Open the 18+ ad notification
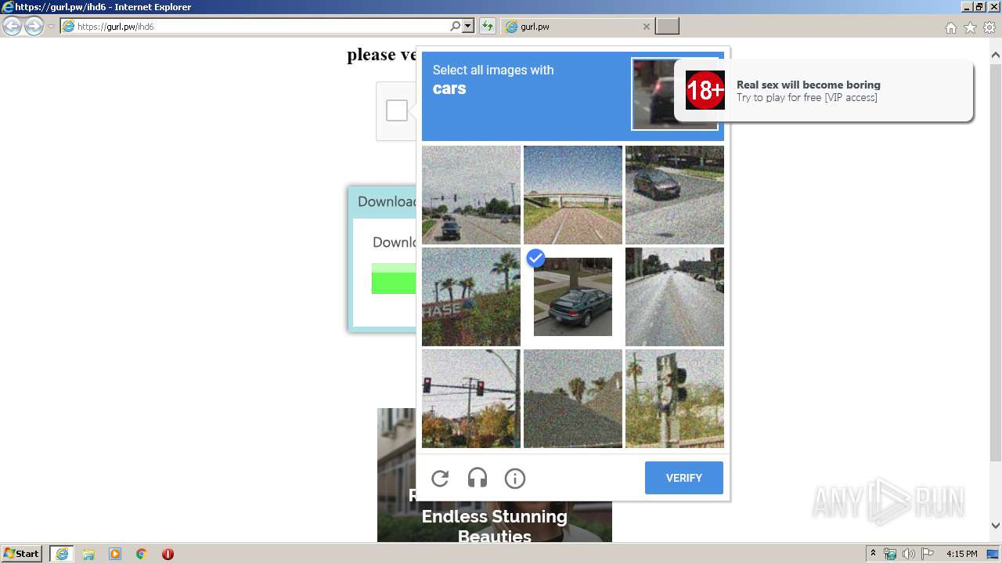Screen dimensions: 1002x564 pos(824,90)
